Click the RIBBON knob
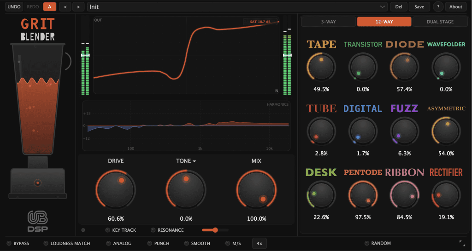Image resolution: width=472 pixels, height=251 pixels. click(405, 195)
